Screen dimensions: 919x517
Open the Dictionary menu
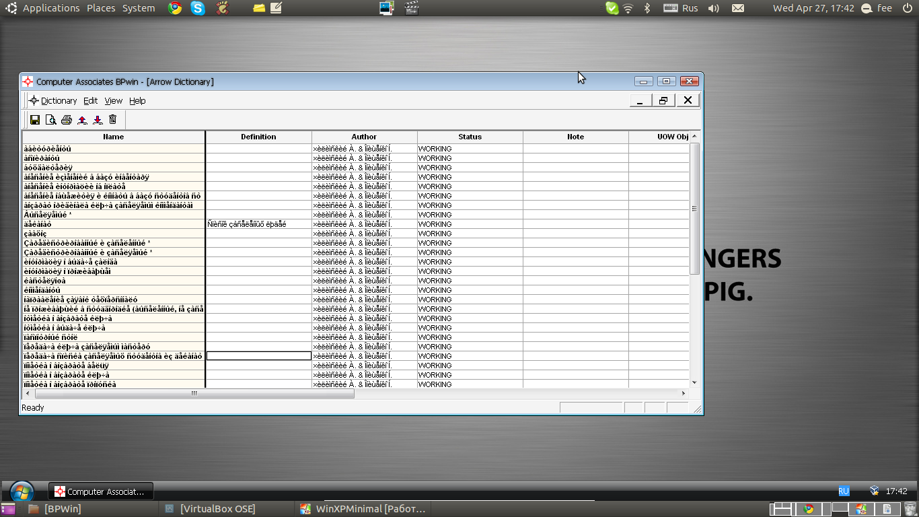59,101
